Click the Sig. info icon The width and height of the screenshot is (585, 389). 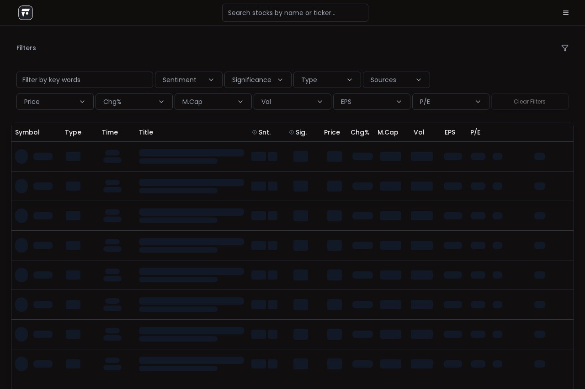(292, 132)
